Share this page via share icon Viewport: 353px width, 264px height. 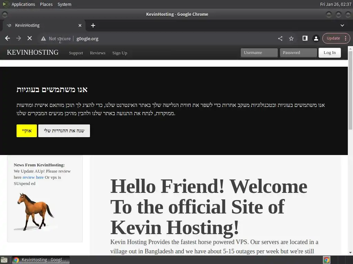280,38
